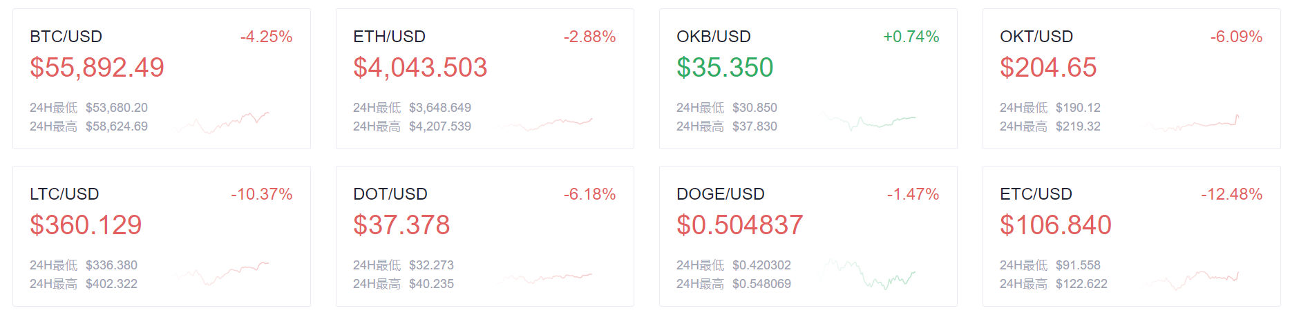Click the OKB/USD green sparkline chart
This screenshot has height=315, width=1290.
tap(869, 121)
